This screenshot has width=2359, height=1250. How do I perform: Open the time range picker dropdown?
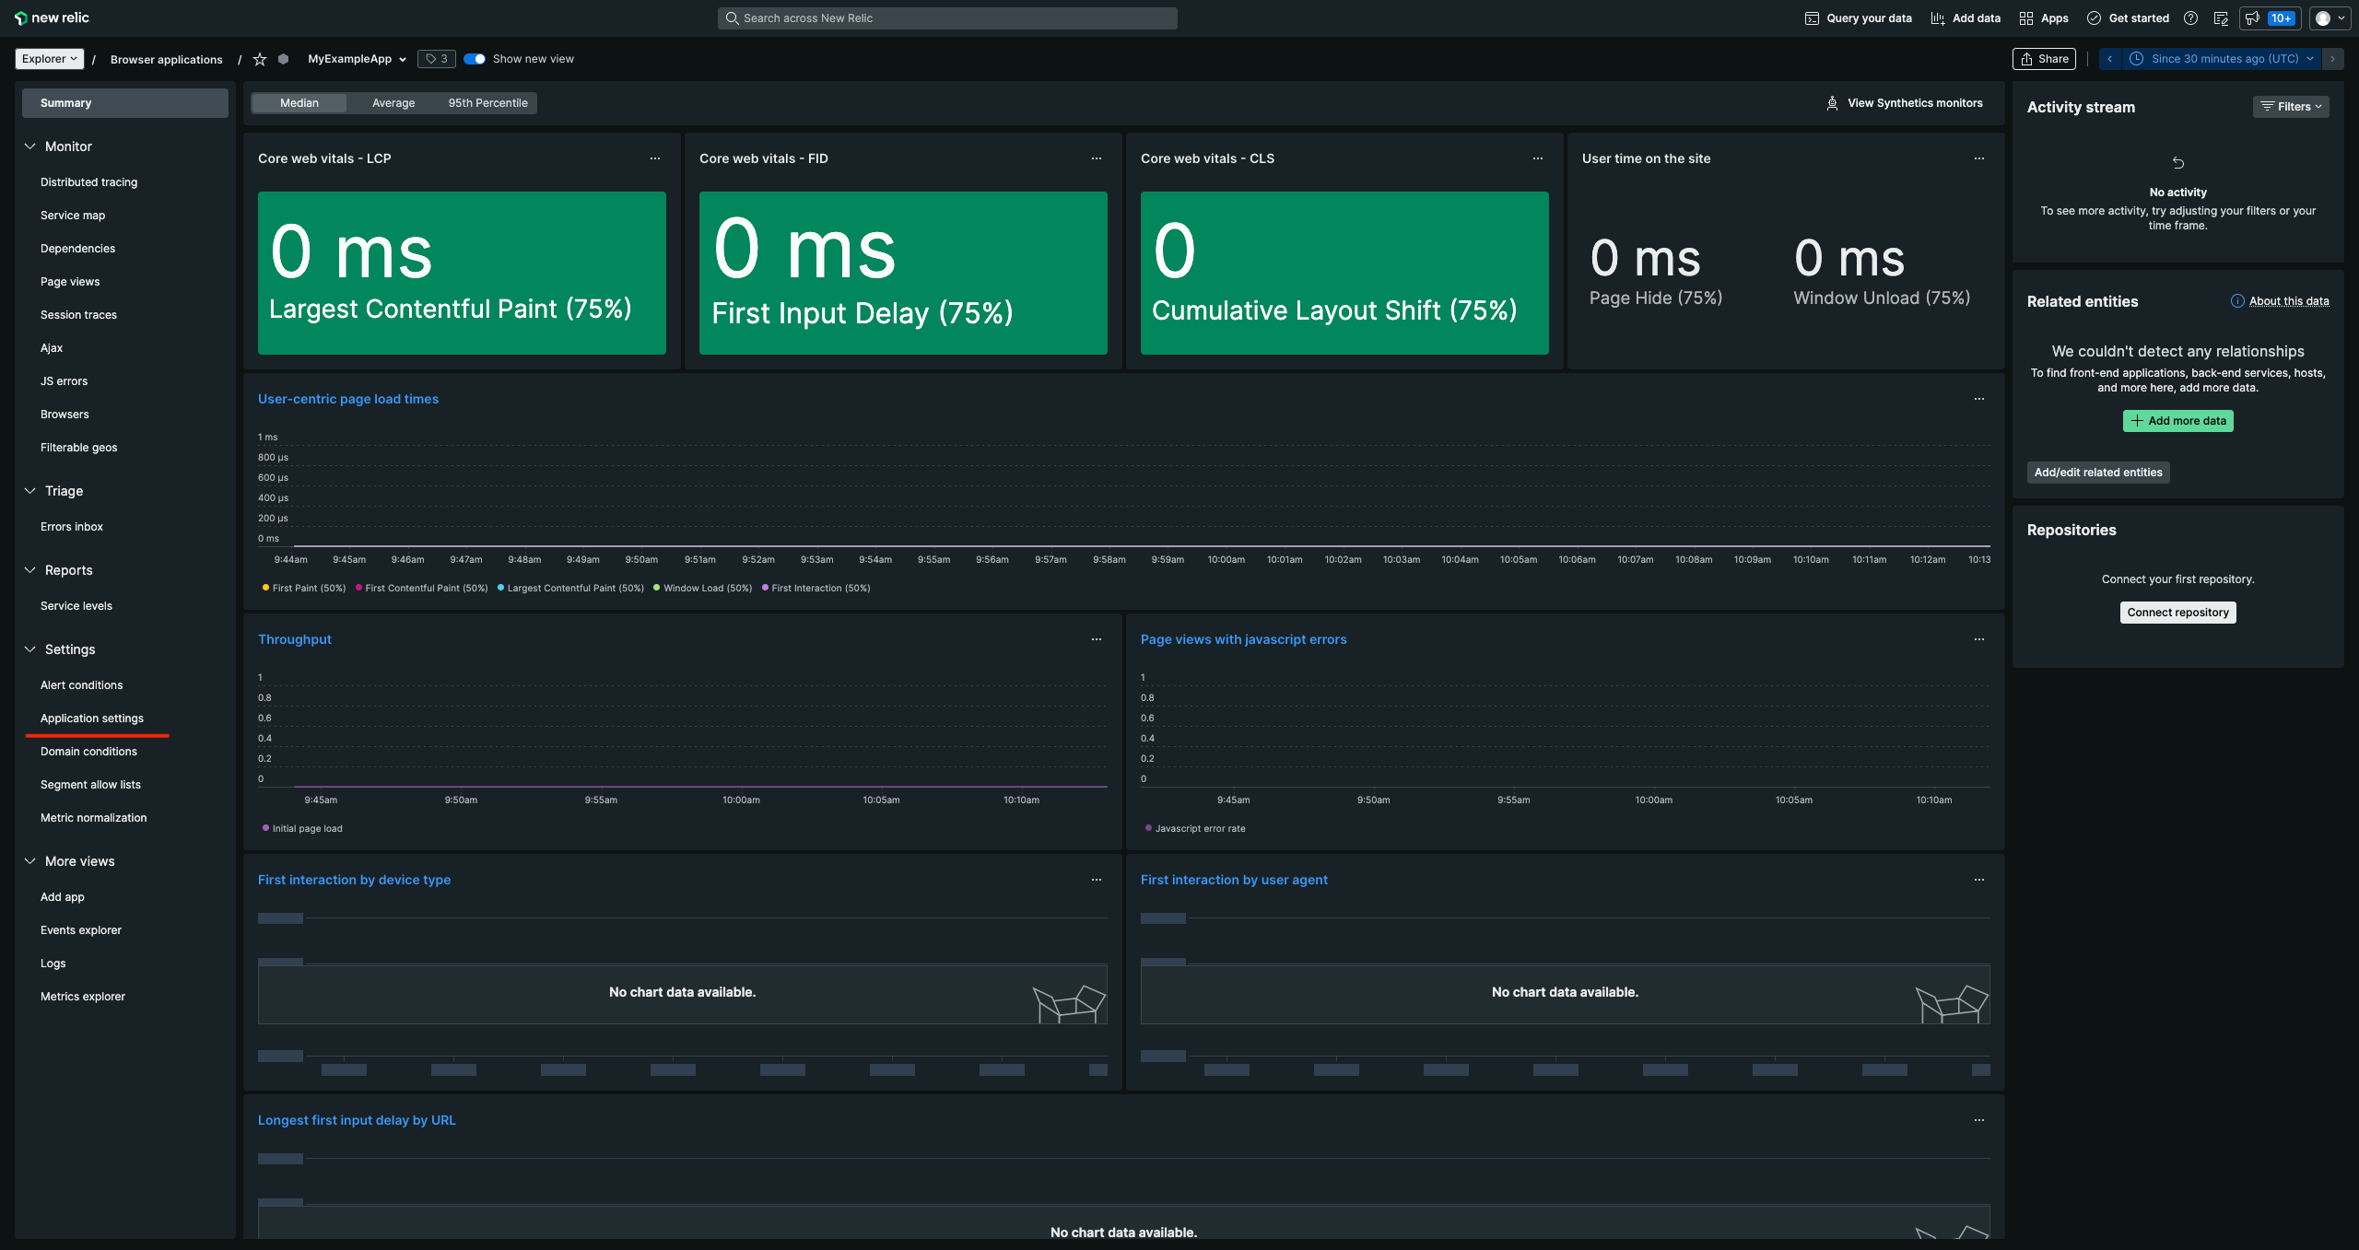coord(2224,59)
